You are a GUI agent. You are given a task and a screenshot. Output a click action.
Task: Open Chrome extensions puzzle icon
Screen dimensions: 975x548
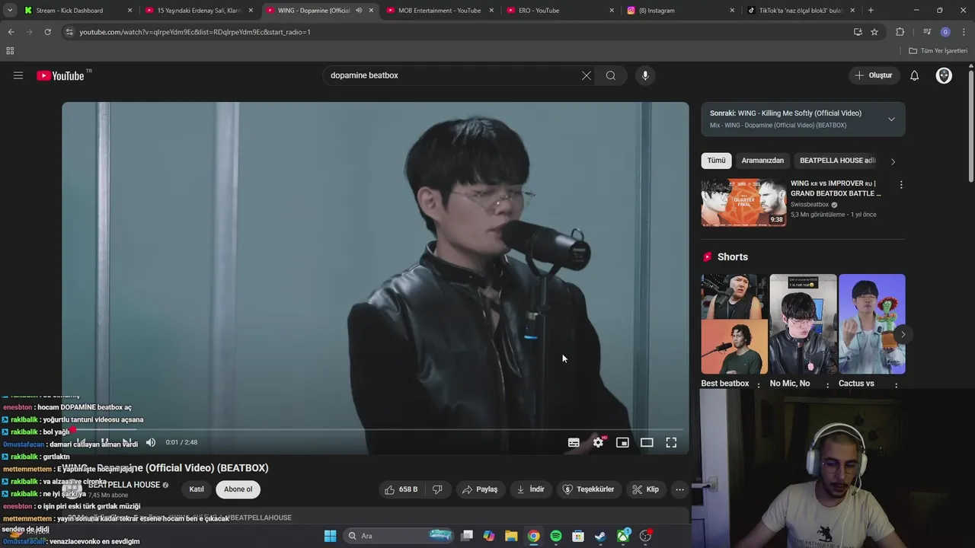(x=900, y=32)
